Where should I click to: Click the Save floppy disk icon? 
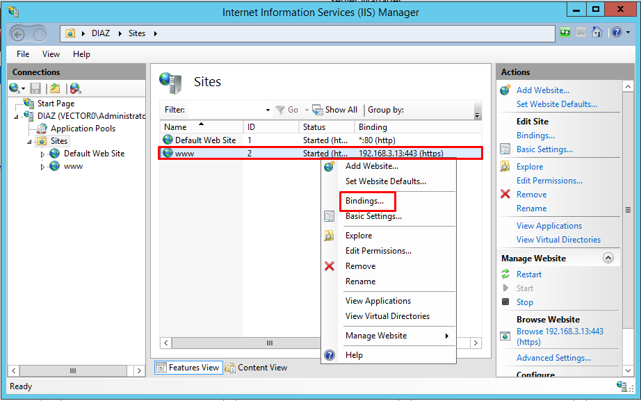35,88
